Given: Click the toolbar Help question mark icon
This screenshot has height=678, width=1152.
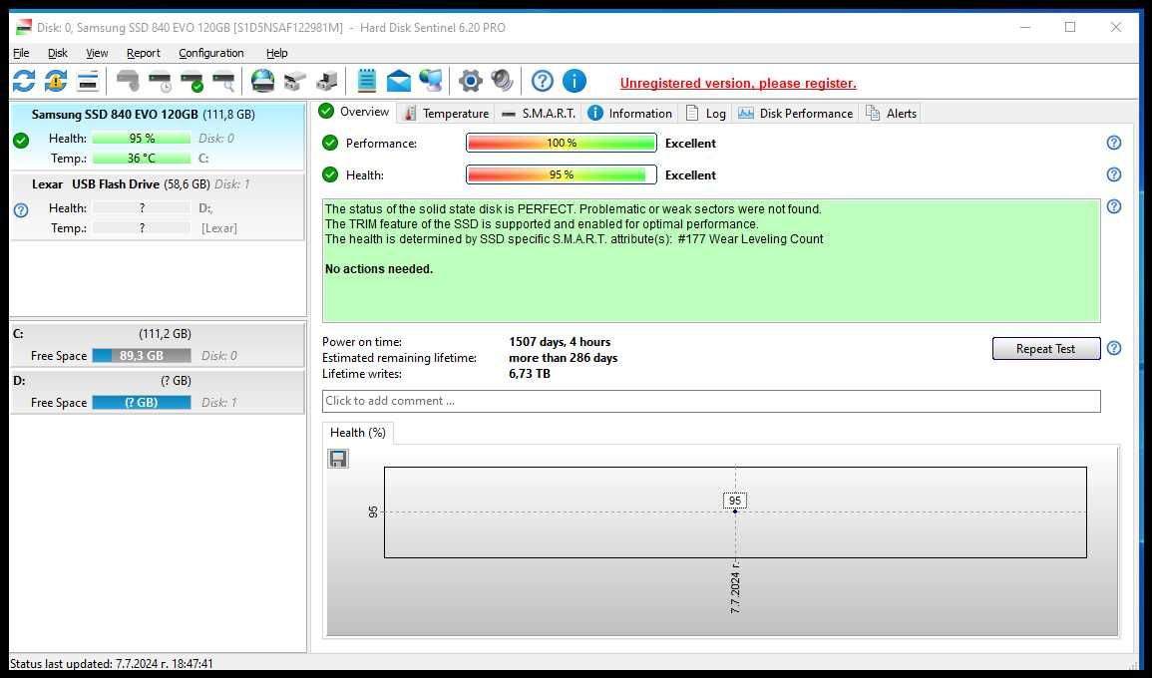Looking at the screenshot, I should [x=543, y=81].
